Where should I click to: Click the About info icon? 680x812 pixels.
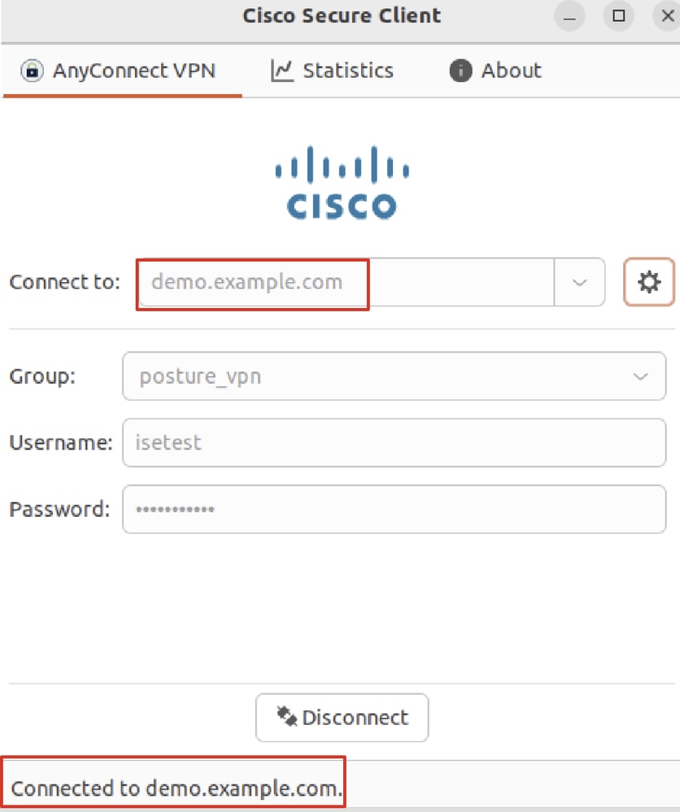[460, 71]
